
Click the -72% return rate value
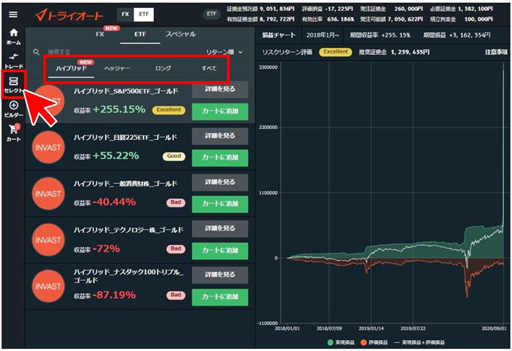(x=106, y=249)
